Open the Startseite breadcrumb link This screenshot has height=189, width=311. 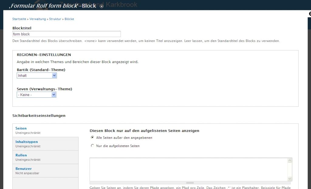click(x=19, y=19)
